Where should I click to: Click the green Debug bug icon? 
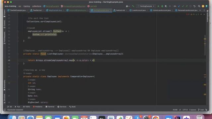pyautogui.click(x=162, y=6)
